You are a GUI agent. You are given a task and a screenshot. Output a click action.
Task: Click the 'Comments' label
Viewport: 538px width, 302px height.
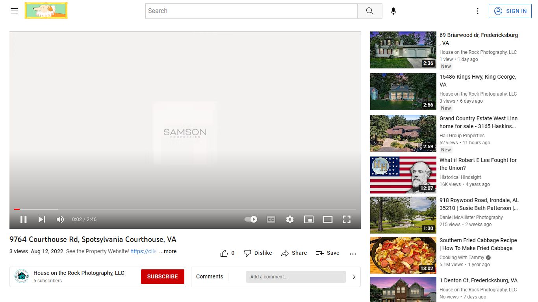[210, 276]
